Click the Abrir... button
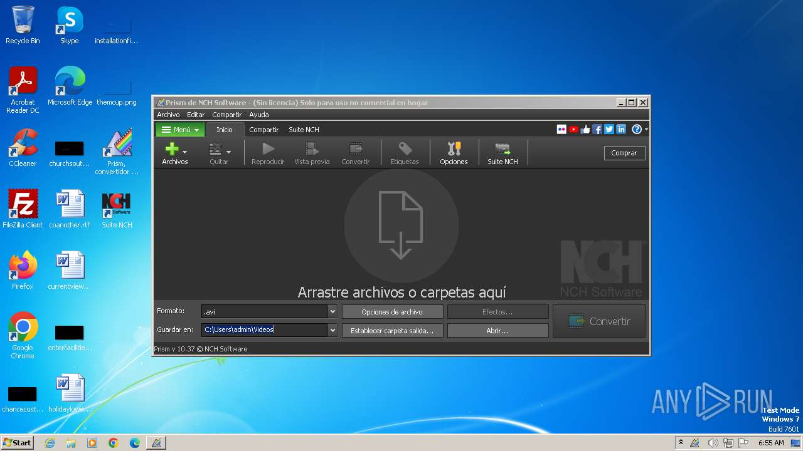 497,330
